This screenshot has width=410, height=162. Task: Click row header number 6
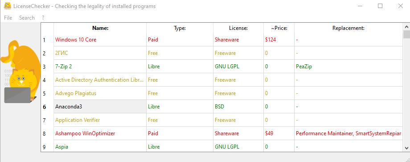click(x=47, y=107)
